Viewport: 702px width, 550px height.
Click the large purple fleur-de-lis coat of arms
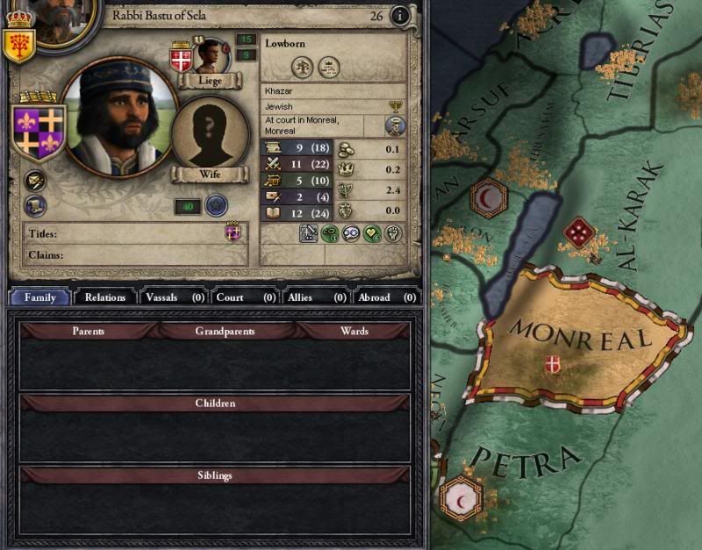click(x=39, y=132)
